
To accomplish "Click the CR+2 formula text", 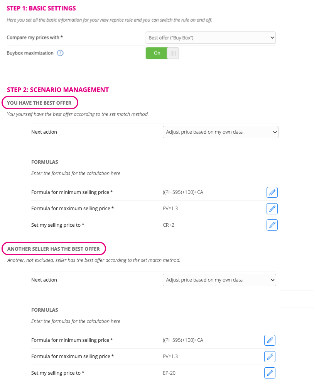I will (x=168, y=225).
